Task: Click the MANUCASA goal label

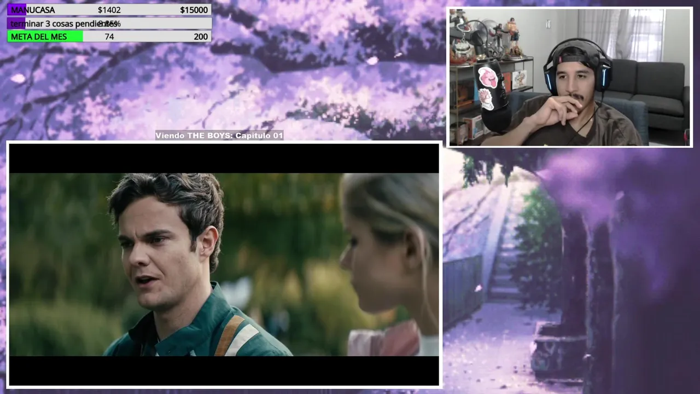Action: pyautogui.click(x=33, y=10)
